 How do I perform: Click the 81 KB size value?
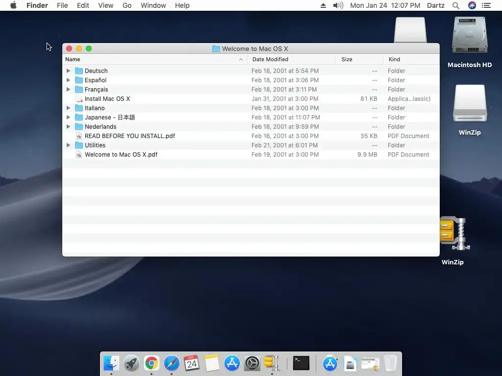369,99
